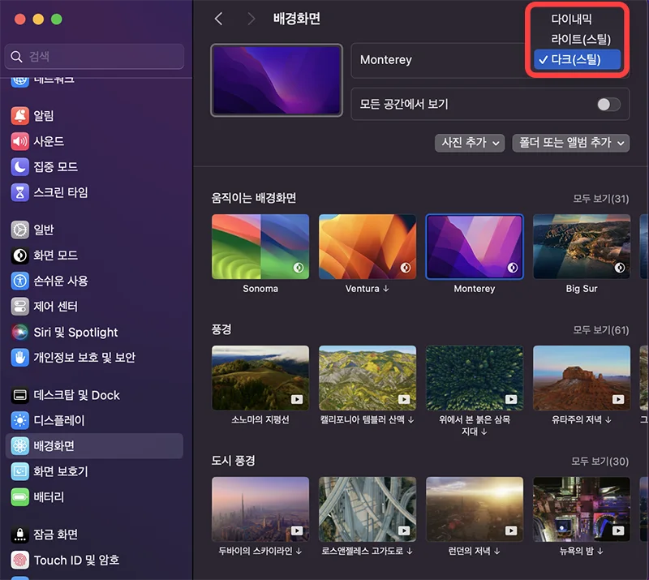
Task: Open the wallpaper style dropdown showing 다크(스틸)
Action: [x=576, y=59]
